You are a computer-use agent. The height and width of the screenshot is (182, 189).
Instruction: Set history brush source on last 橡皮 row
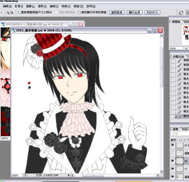pos(173,116)
